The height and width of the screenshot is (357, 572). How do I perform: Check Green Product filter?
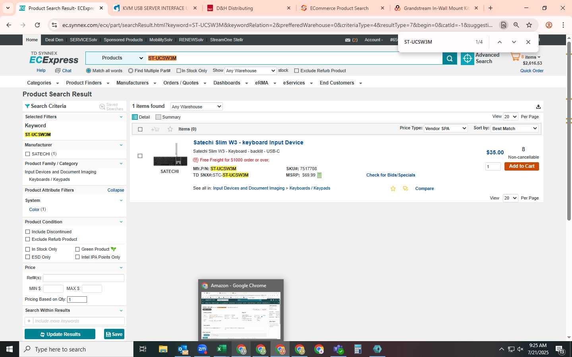(77, 249)
